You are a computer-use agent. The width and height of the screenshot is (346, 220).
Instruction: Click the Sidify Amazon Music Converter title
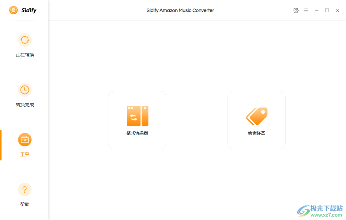click(x=180, y=10)
